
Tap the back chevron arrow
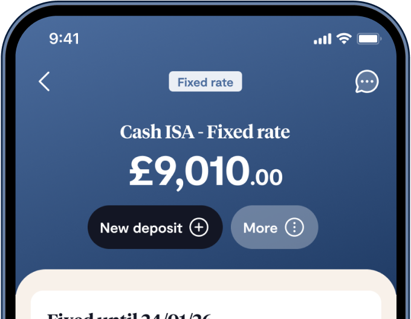44,82
